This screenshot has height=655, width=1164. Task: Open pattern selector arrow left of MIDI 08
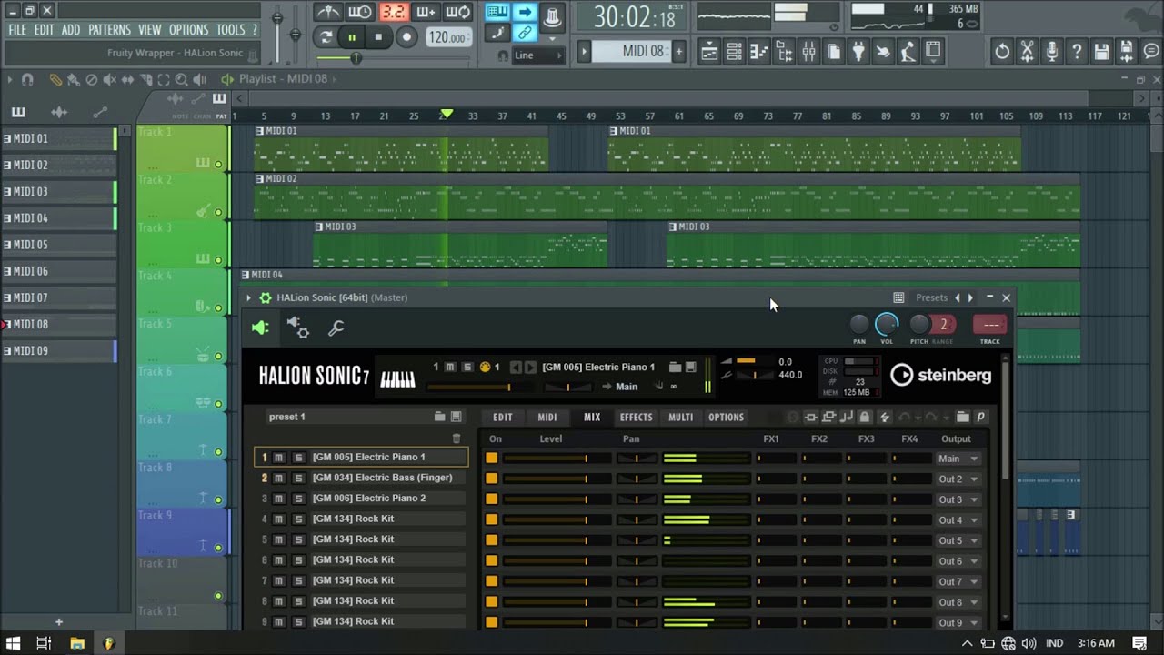pyautogui.click(x=584, y=52)
